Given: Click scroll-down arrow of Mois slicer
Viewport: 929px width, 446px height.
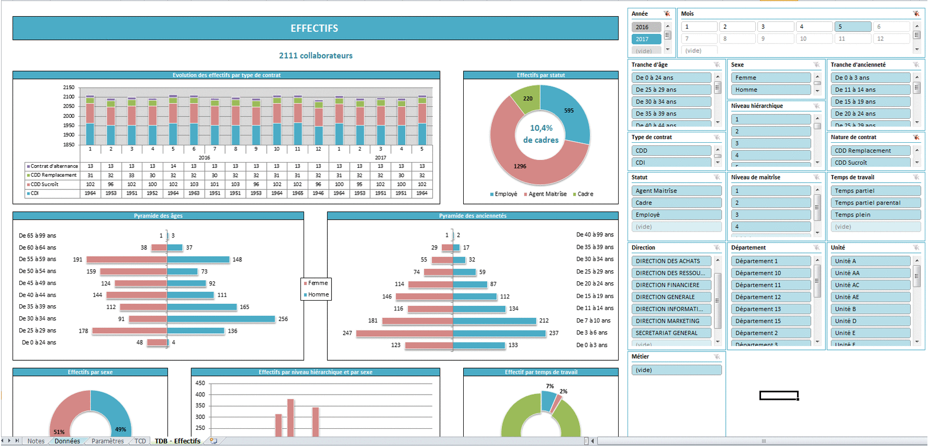Looking at the screenshot, I should (916, 49).
